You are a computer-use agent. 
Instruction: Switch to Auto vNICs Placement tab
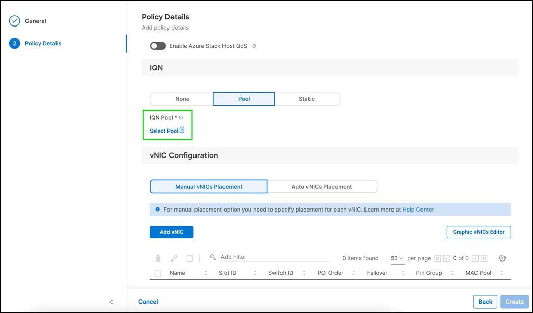(x=322, y=187)
